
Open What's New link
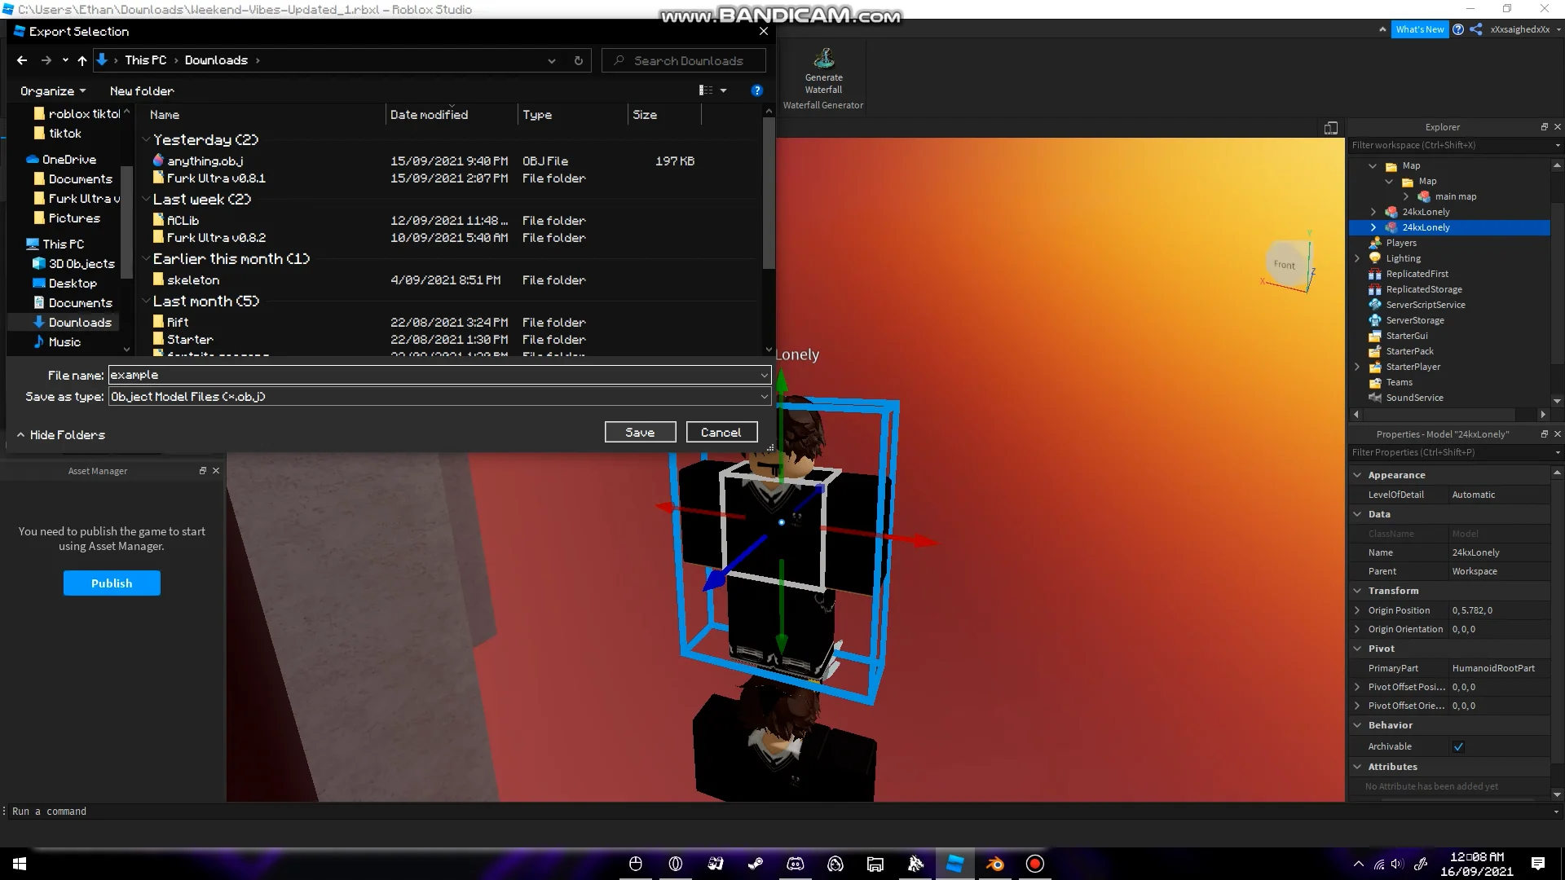[1419, 29]
